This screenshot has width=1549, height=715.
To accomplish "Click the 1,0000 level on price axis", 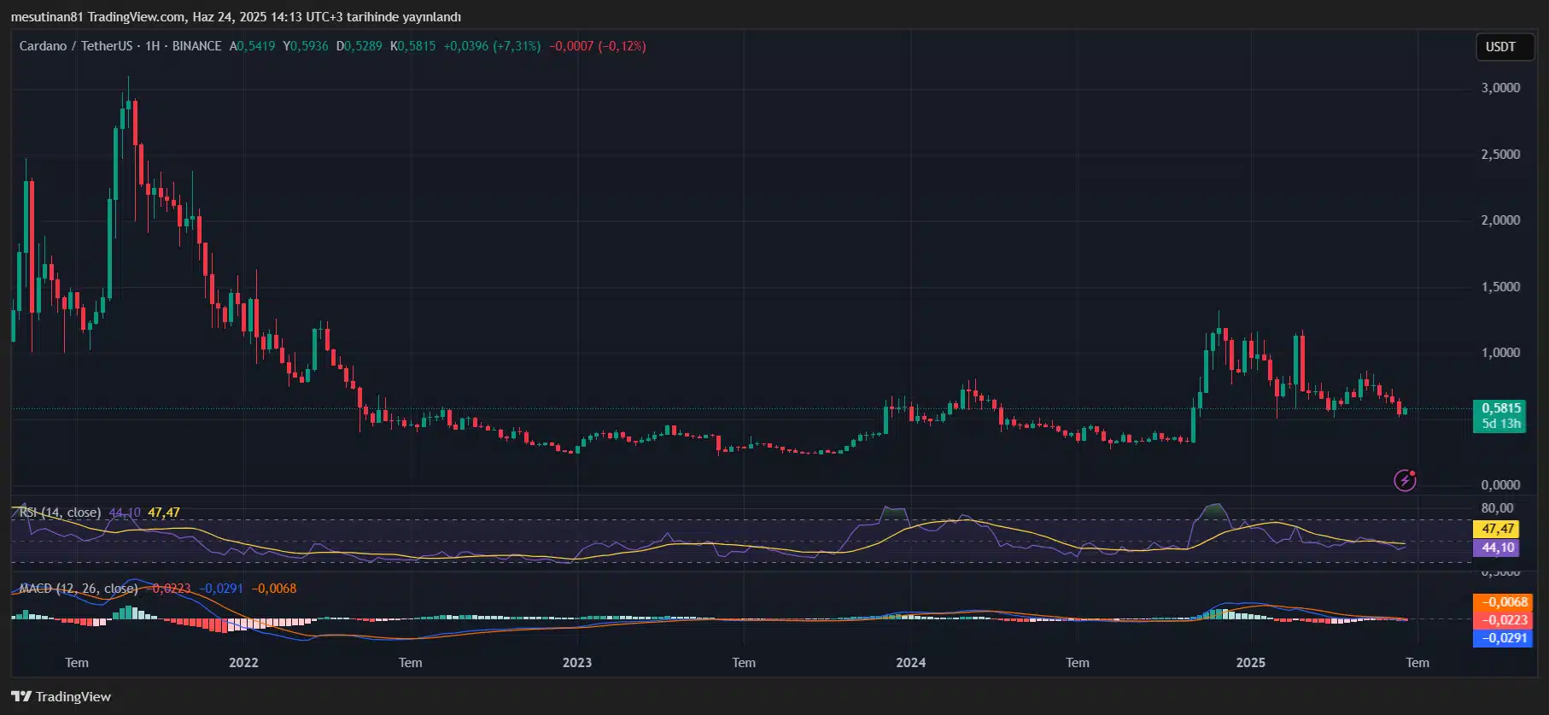I will pyautogui.click(x=1500, y=353).
